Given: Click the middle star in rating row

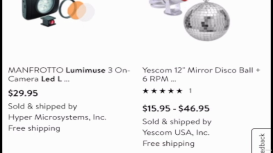Looking at the screenshot, I should tap(163, 91).
